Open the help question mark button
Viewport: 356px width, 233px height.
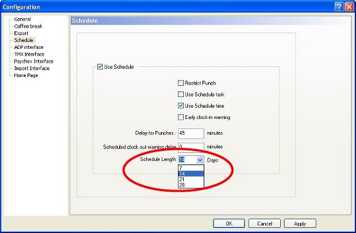pos(338,7)
